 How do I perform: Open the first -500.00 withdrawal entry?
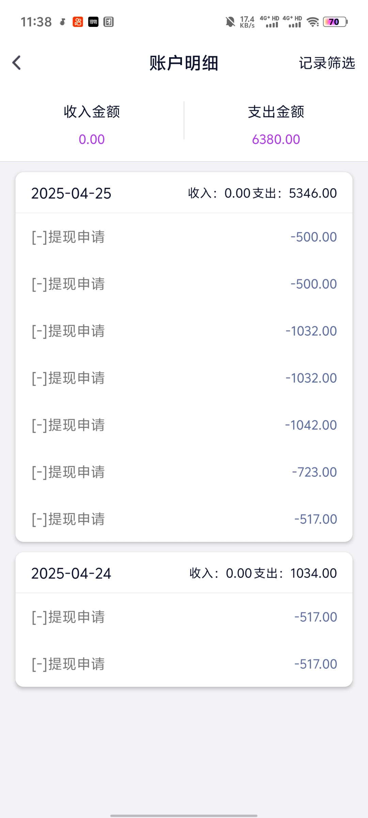(184, 237)
